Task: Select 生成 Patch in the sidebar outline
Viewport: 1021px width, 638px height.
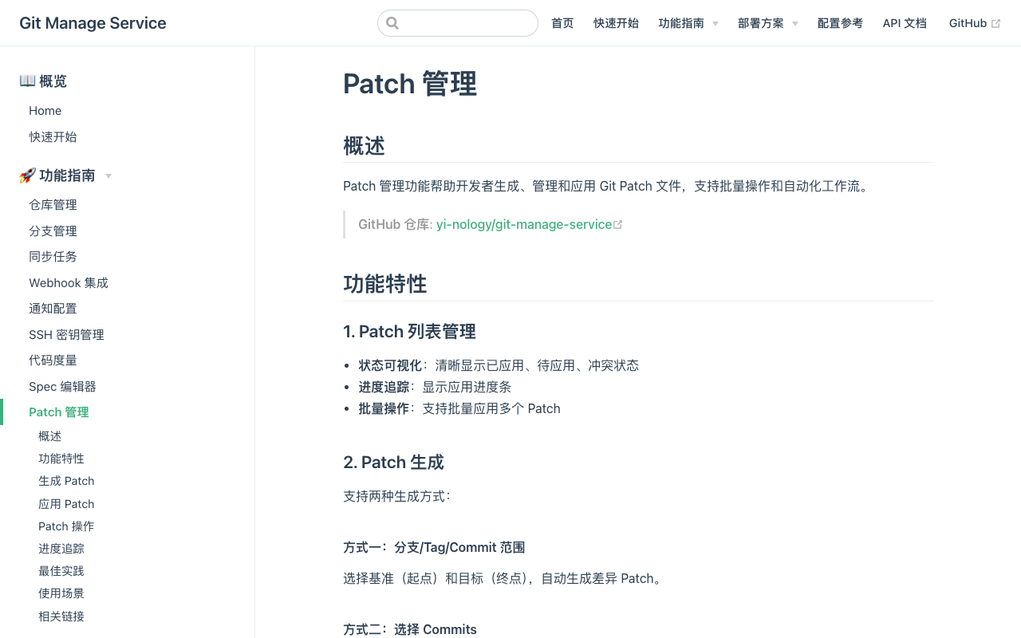Action: coord(66,481)
